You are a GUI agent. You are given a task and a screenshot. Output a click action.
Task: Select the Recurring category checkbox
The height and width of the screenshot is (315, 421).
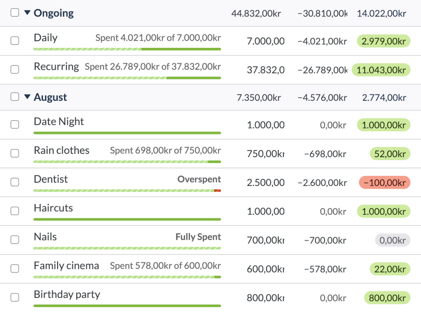coord(15,70)
